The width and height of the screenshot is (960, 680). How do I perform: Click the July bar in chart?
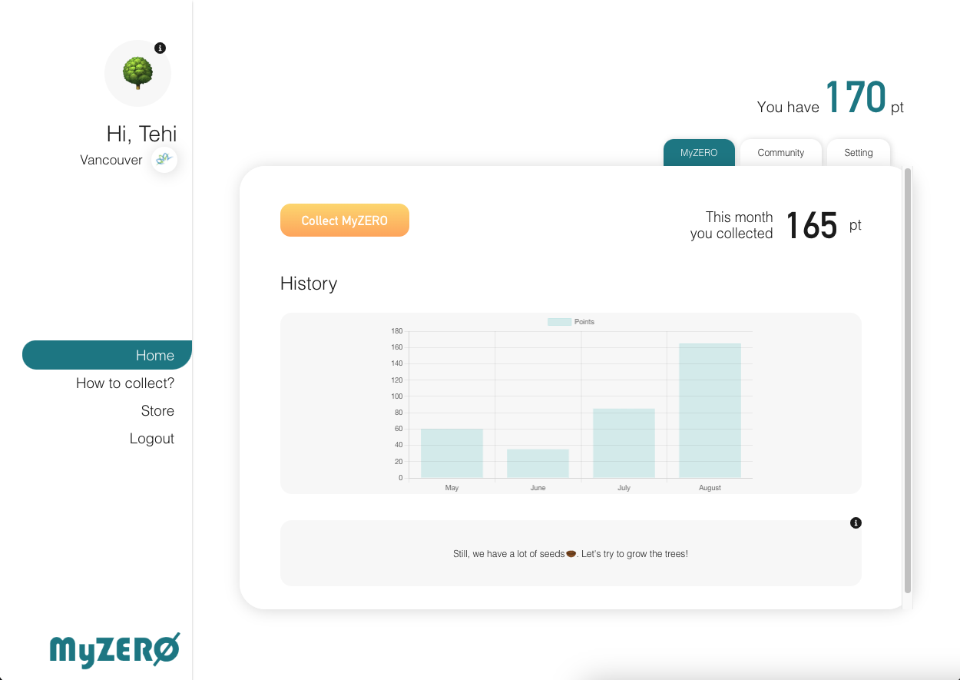pyautogui.click(x=624, y=443)
